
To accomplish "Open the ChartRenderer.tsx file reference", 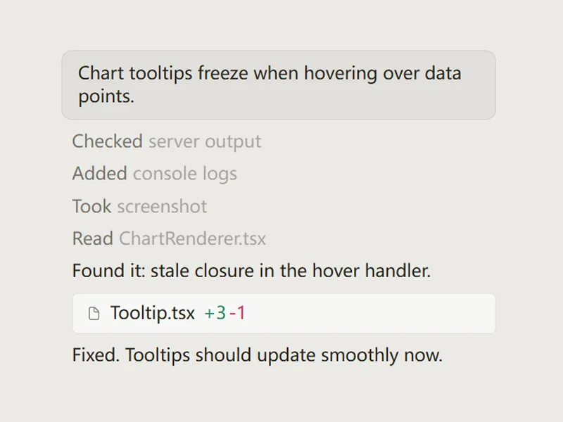I will coord(192,238).
